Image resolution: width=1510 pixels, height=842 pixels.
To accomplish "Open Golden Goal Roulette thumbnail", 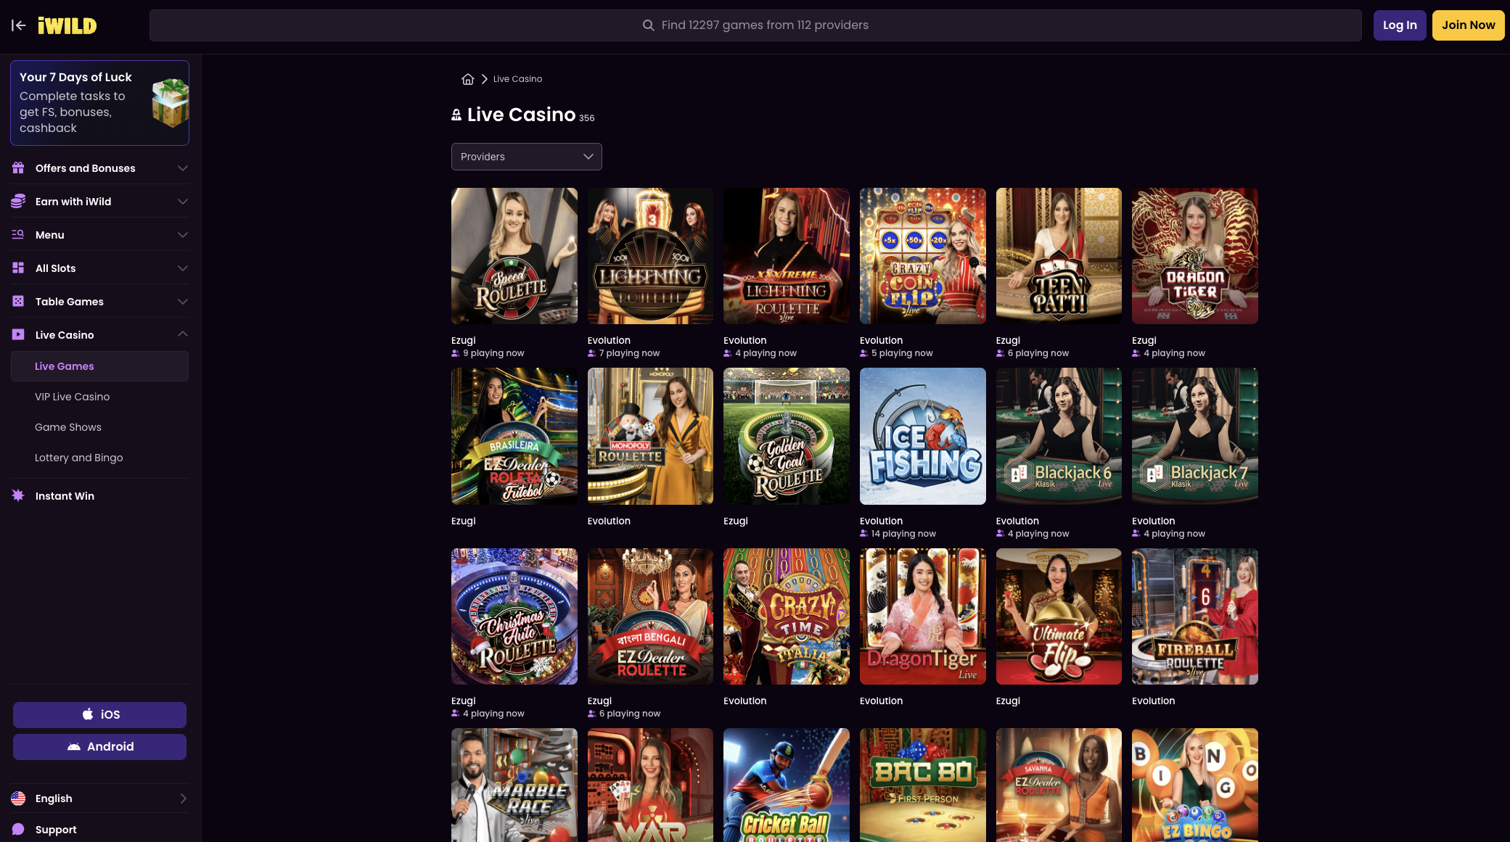I will click(787, 436).
